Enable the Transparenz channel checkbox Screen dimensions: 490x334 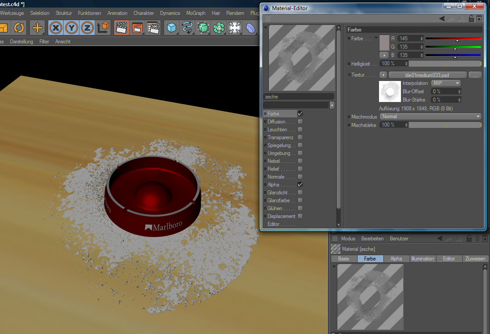tap(300, 137)
